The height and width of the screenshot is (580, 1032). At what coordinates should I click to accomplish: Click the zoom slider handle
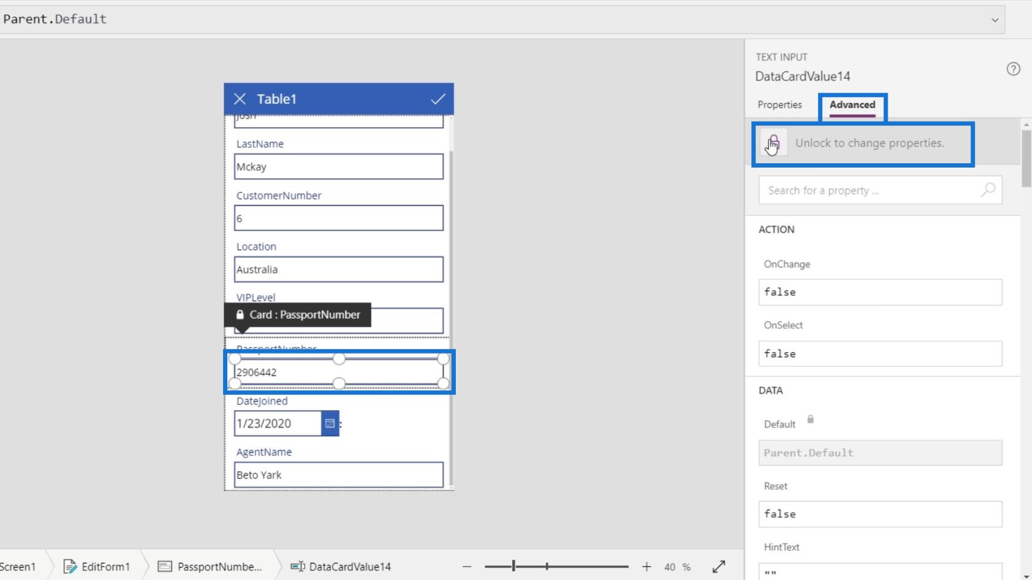(514, 566)
